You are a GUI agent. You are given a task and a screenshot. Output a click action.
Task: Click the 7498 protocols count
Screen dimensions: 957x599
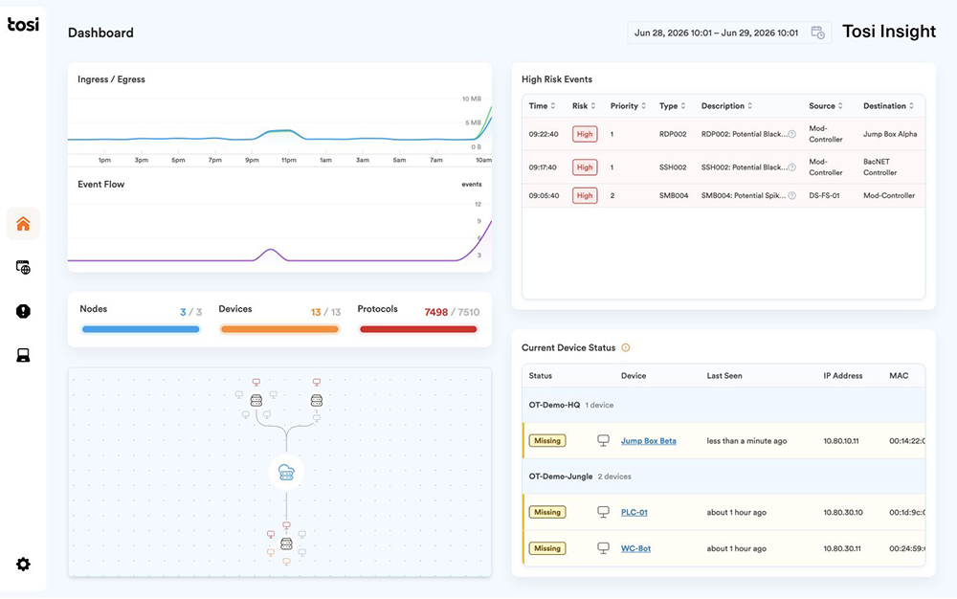435,312
